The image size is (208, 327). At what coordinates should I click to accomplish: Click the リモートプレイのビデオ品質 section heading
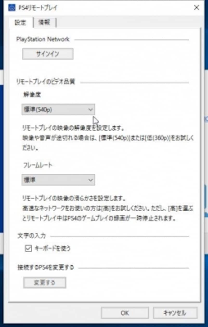pyautogui.click(x=45, y=82)
